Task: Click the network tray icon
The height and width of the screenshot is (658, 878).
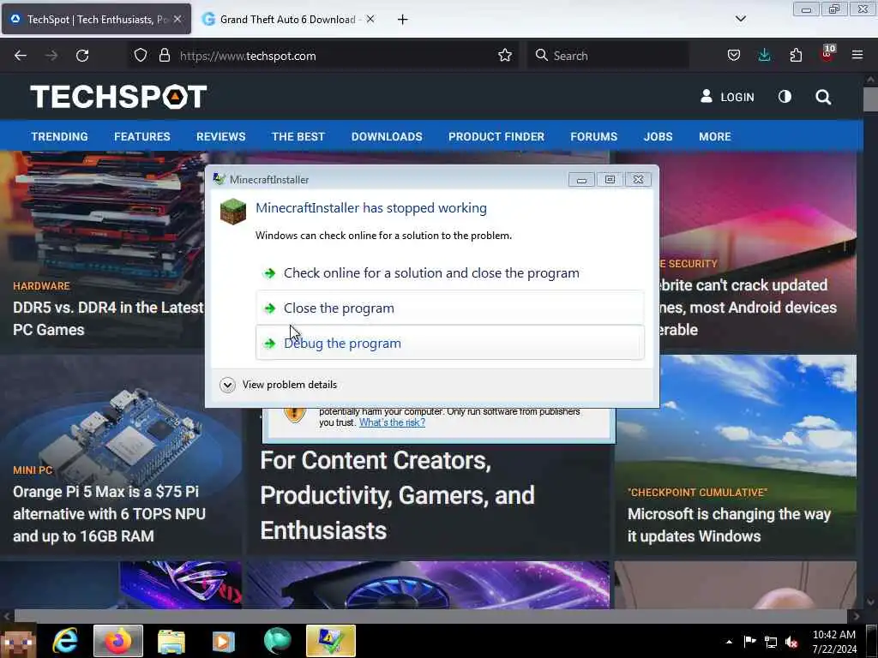Action: tap(771, 642)
